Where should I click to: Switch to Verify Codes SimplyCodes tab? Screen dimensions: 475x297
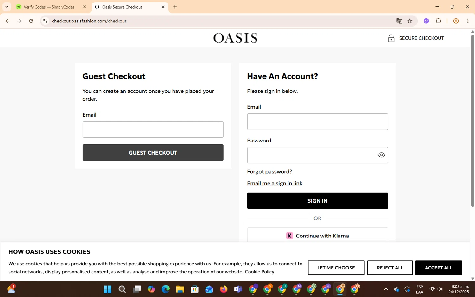click(49, 7)
